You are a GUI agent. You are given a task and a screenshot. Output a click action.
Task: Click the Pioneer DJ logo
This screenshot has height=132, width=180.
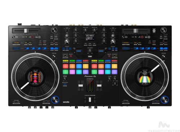[x=90, y=76]
